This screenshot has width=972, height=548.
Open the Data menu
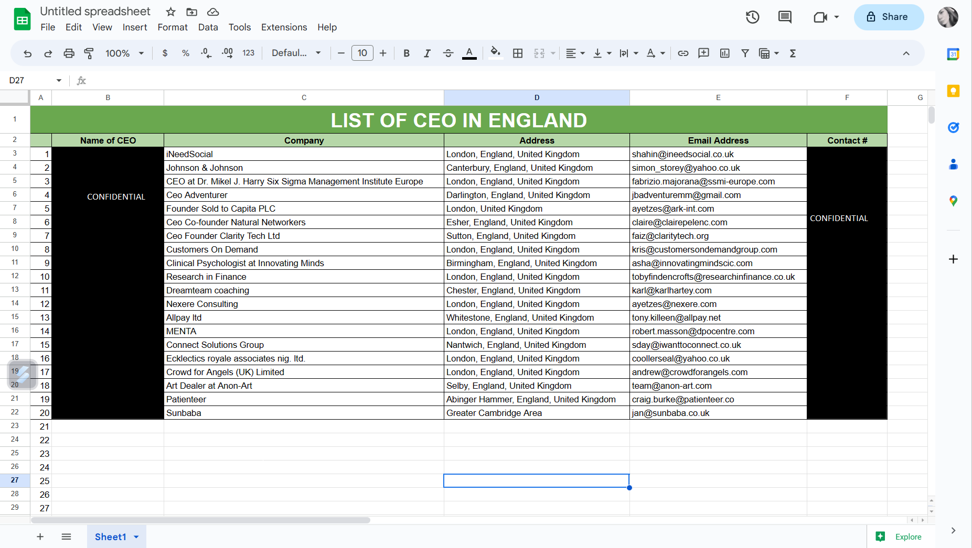pos(208,27)
